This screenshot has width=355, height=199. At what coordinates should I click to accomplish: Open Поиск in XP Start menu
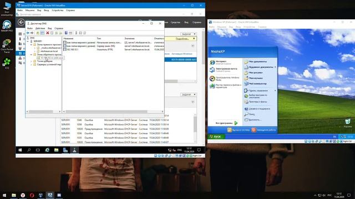pyautogui.click(x=250, y=114)
